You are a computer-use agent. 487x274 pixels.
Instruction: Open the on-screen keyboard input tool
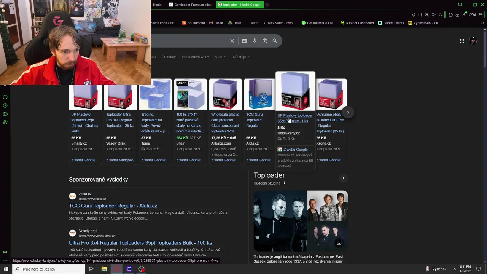click(244, 41)
